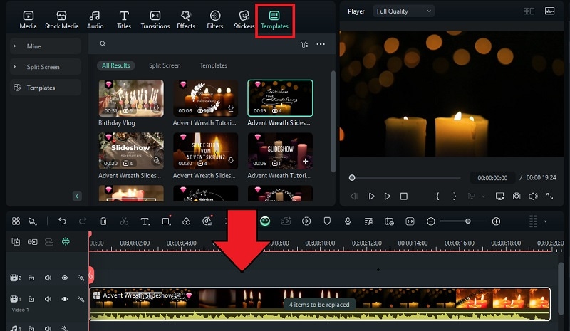
Task: Take a snapshot of the preview
Action: [x=516, y=196]
